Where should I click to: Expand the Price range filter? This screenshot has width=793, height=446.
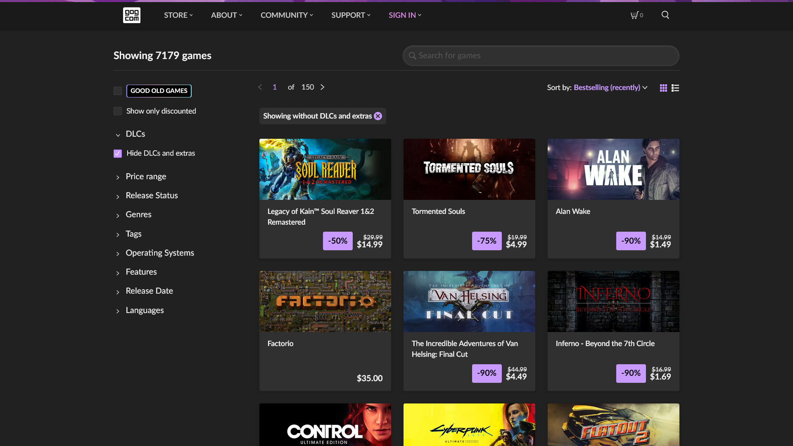(x=146, y=177)
